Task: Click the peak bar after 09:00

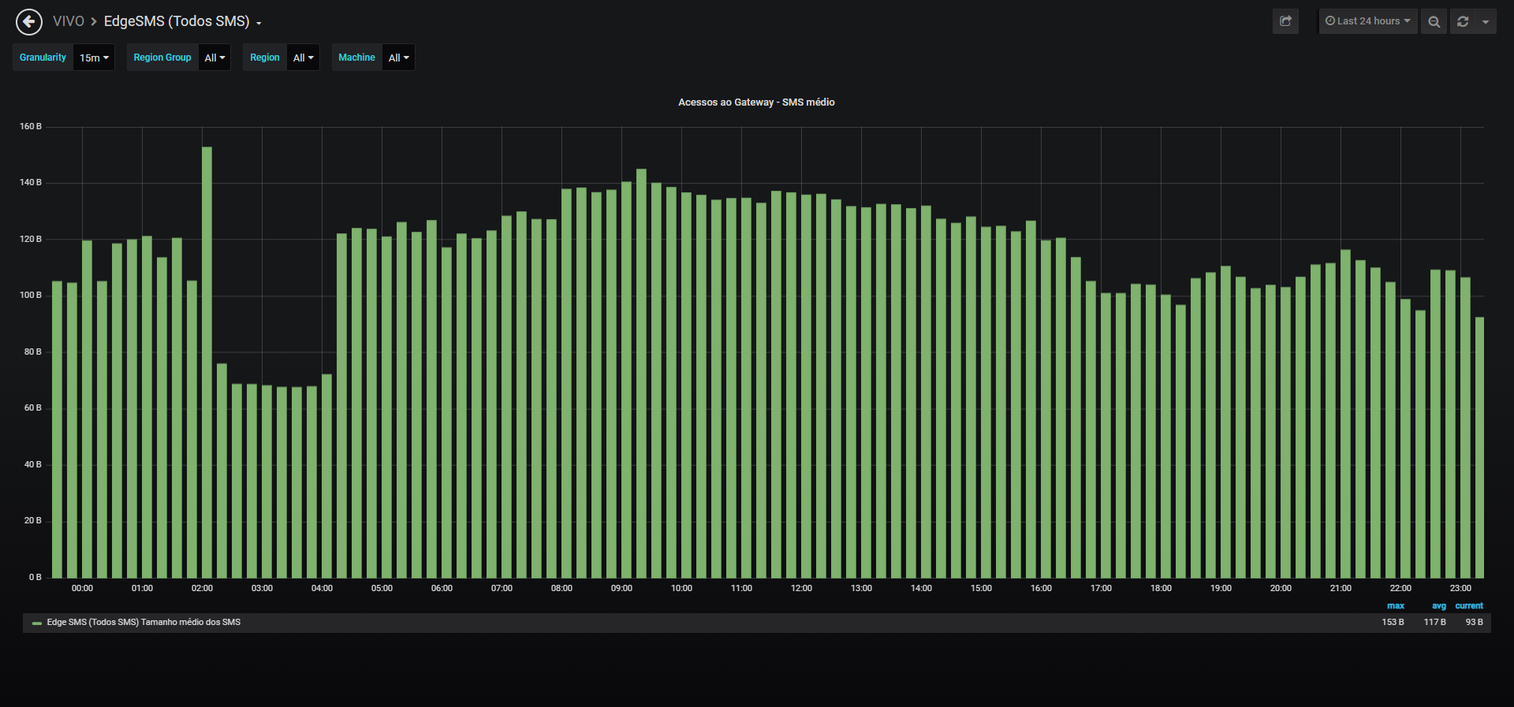Action: [x=641, y=374]
